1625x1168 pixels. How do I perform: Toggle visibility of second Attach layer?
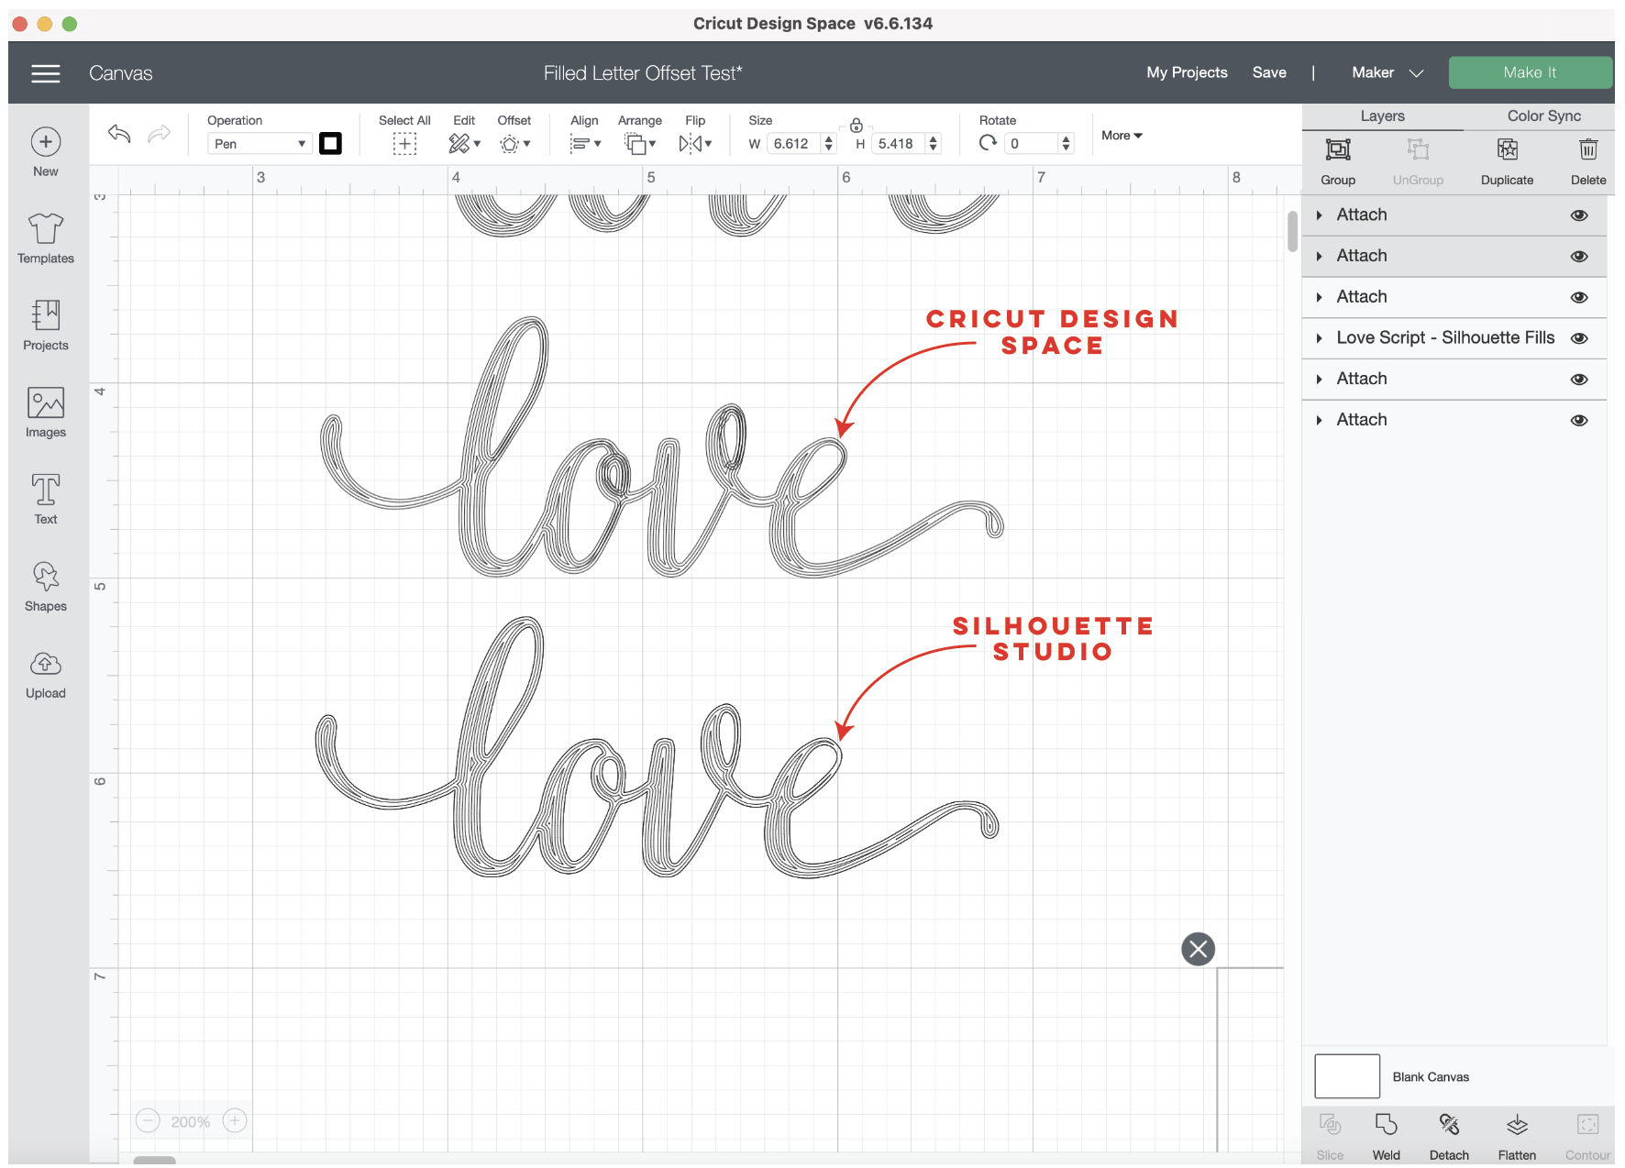[x=1578, y=257]
